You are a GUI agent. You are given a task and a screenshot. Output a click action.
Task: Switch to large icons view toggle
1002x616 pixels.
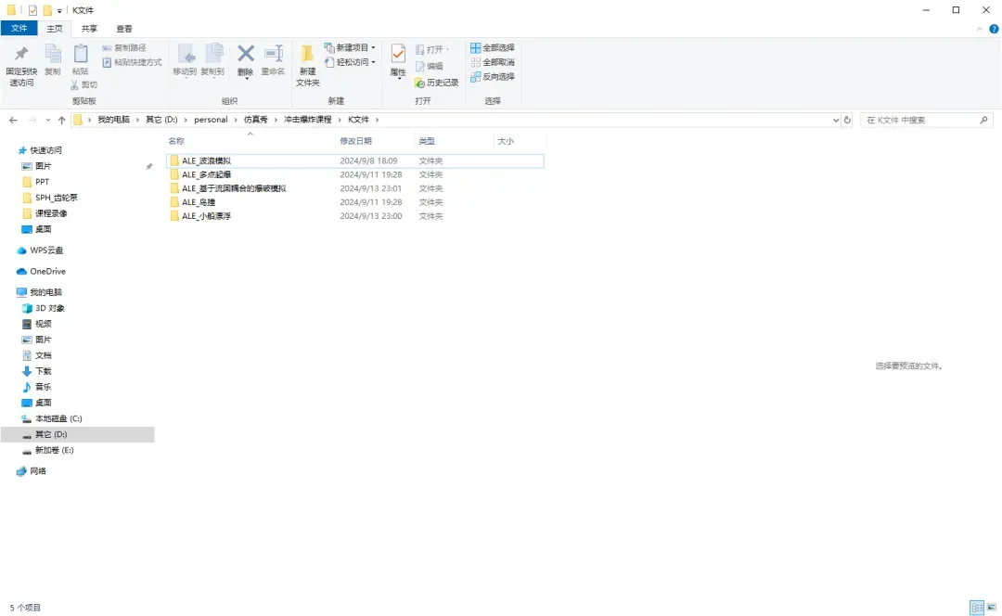tap(991, 608)
